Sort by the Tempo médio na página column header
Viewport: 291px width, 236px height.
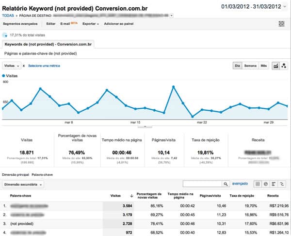pos(180,196)
